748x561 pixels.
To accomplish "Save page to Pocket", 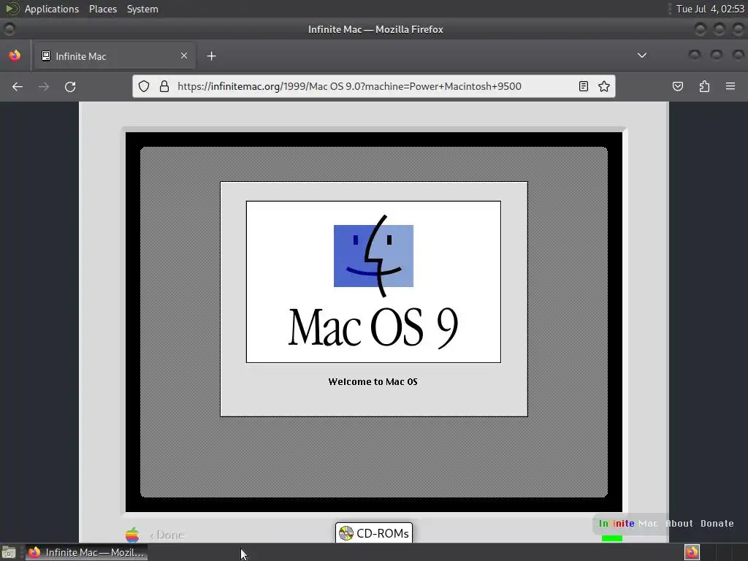I will click(x=677, y=86).
